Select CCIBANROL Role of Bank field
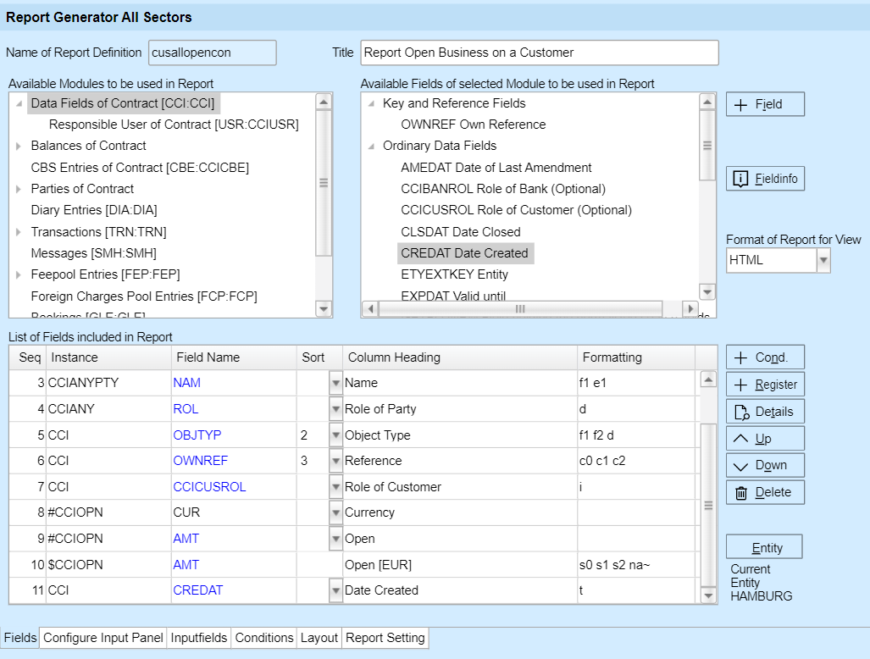The image size is (870, 659). coord(503,189)
